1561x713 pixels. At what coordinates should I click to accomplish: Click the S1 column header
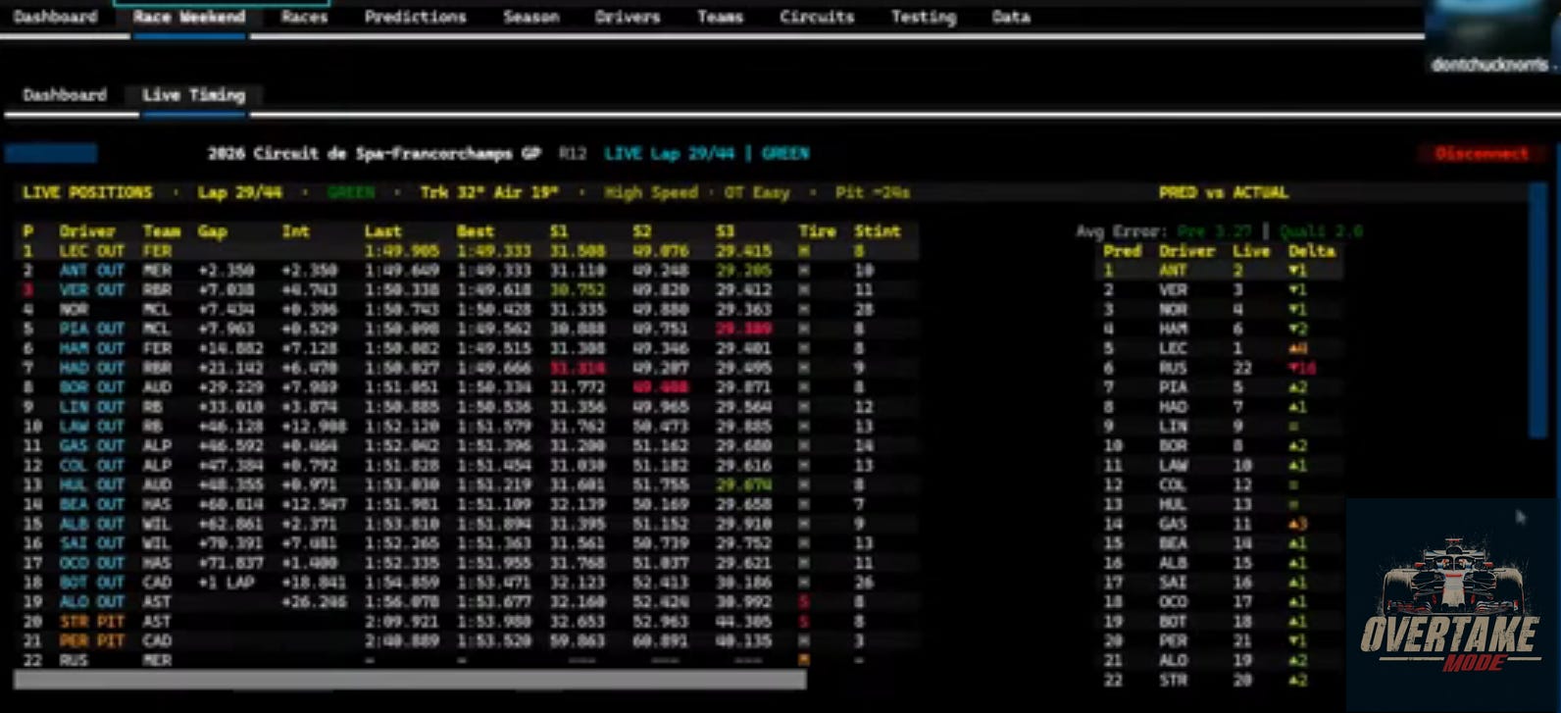point(558,231)
